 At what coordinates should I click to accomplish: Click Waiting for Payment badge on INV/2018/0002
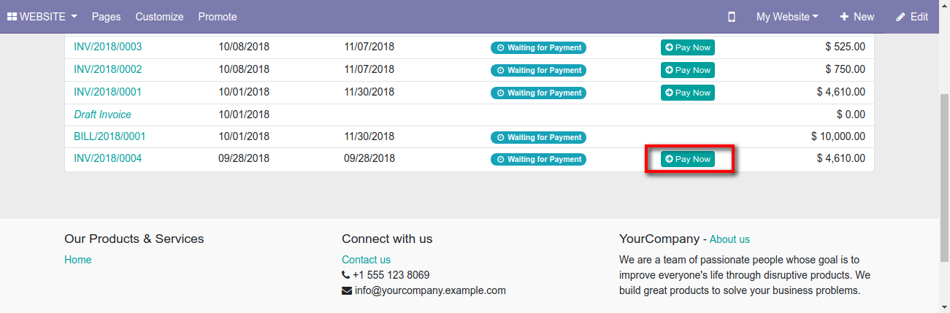coord(538,70)
